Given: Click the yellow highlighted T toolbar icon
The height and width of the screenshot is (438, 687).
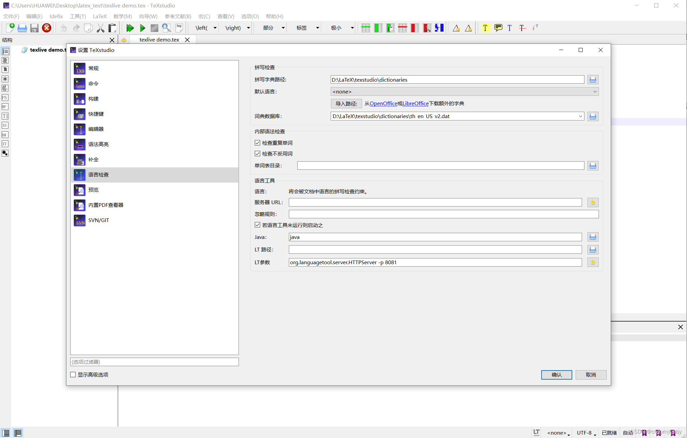Looking at the screenshot, I should 485,28.
